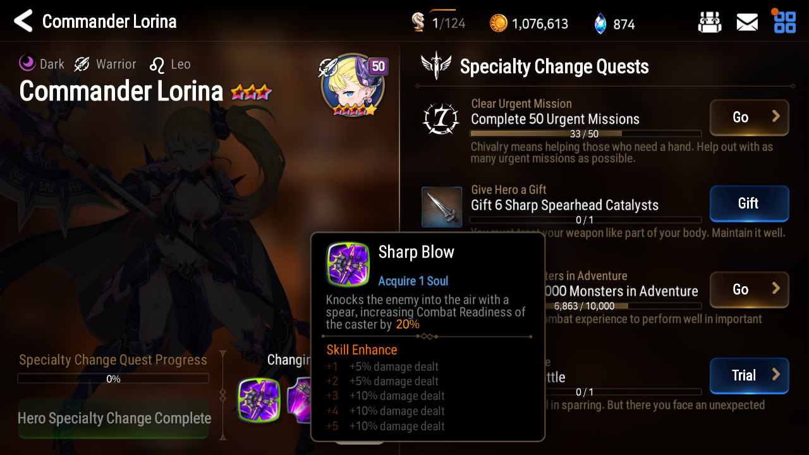809x455 pixels.
Task: Tap the Urgent Missions progress bar
Action: (585, 134)
